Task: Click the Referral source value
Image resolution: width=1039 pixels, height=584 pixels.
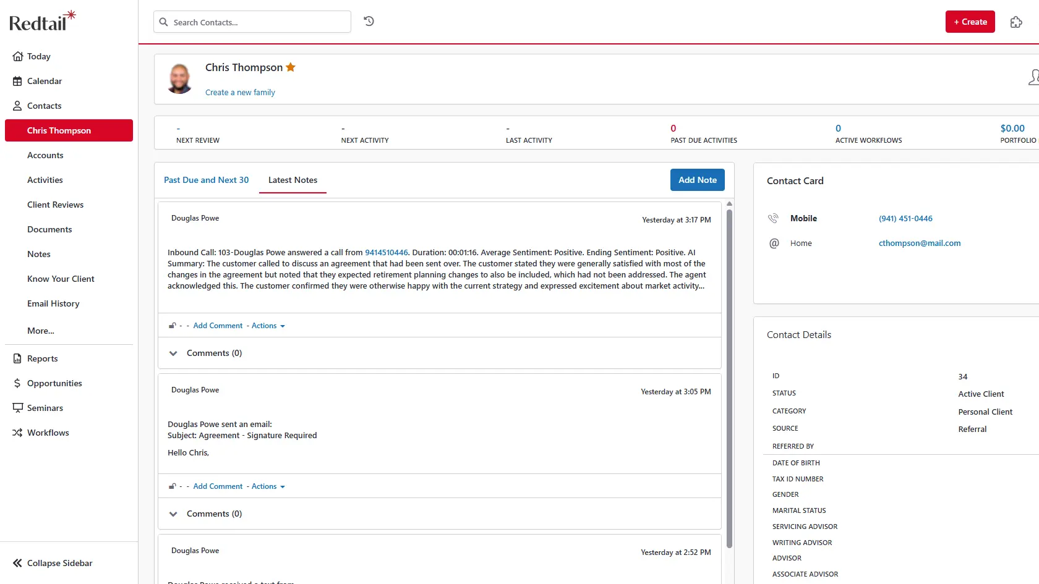Action: [972, 430]
